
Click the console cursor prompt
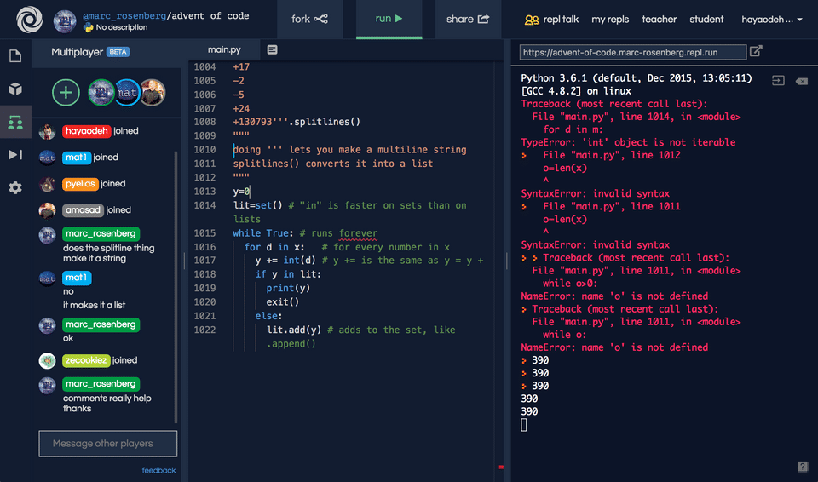tap(524, 425)
